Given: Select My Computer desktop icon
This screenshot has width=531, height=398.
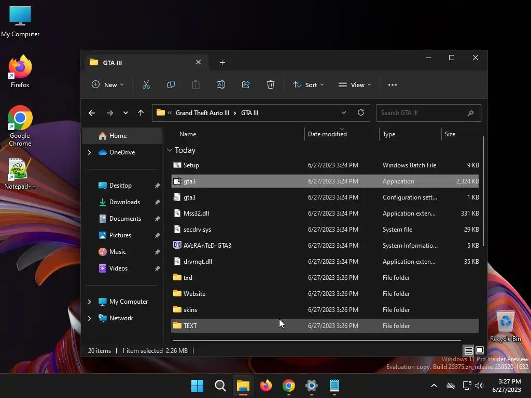Looking at the screenshot, I should [20, 21].
